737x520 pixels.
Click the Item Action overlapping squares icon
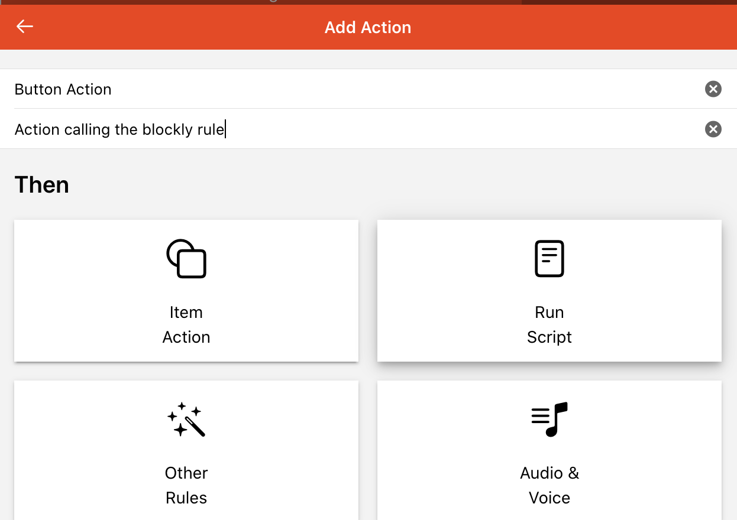[x=186, y=258]
